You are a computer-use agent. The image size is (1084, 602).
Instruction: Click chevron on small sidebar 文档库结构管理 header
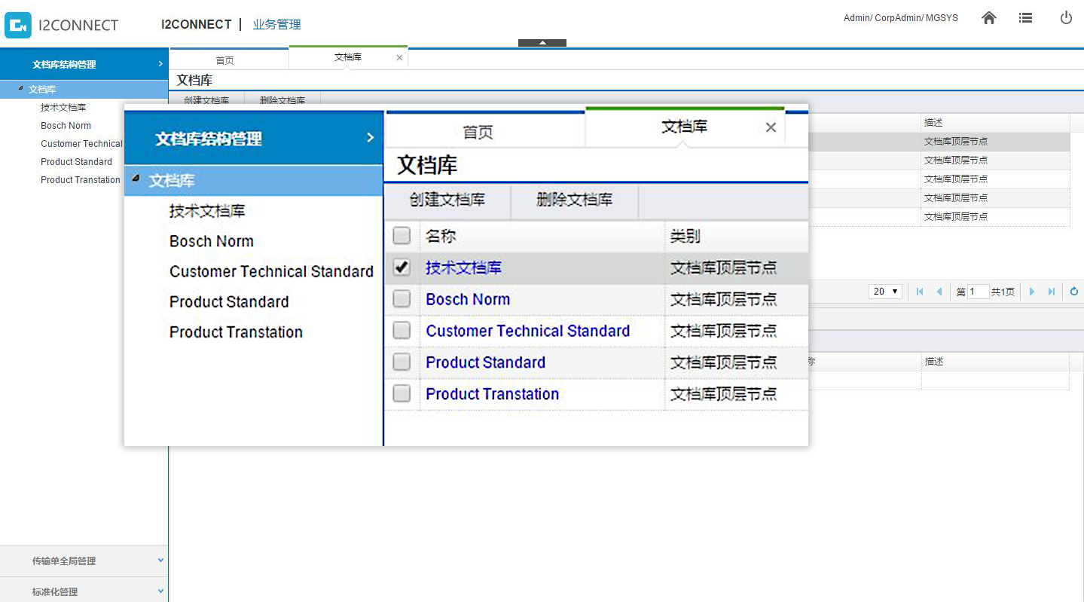pos(160,64)
